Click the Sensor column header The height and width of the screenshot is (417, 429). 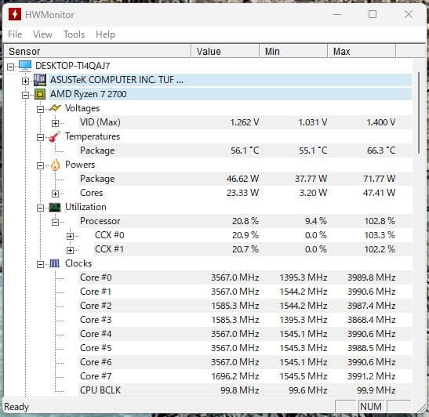(x=97, y=51)
